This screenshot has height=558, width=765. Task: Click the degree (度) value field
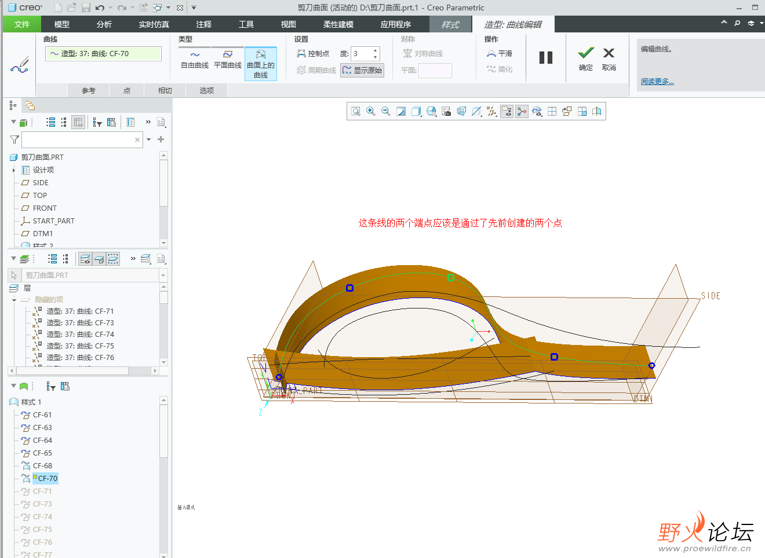click(x=361, y=54)
